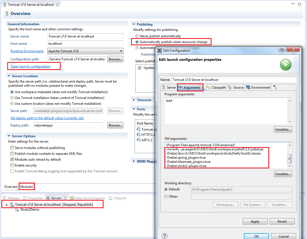
Task: Open the Markers view
Action: pos(11,198)
